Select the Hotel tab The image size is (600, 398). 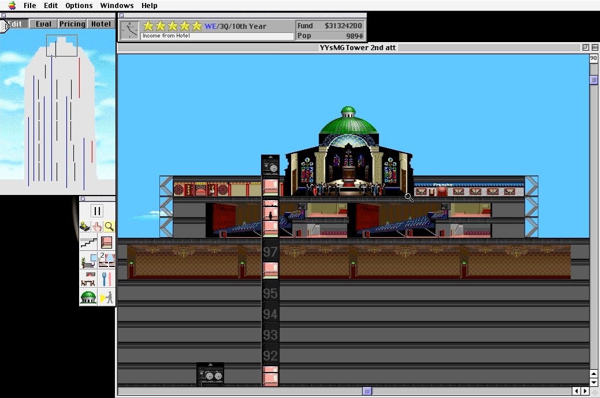[x=100, y=24]
